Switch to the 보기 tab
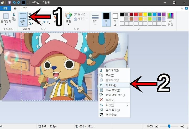Image resolution: width=189 pixels, height=129 pixels. coord(25,8)
